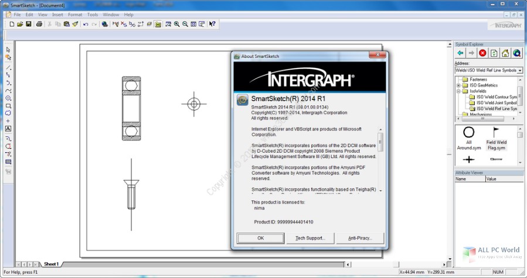This screenshot has width=527, height=278.
Task: Pick the Line drawing tool
Action: 8,67
